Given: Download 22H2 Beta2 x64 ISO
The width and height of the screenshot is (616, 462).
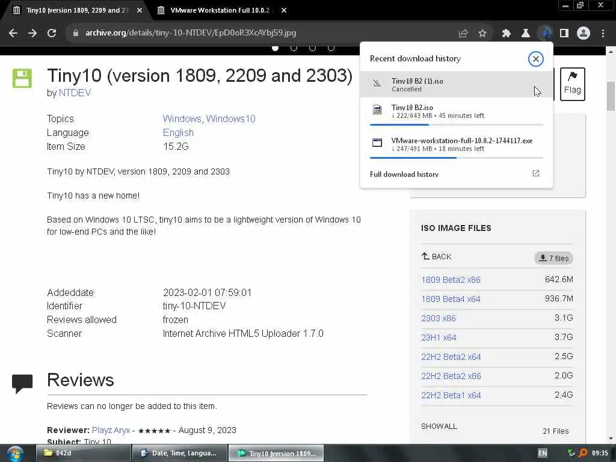Looking at the screenshot, I should (451, 357).
